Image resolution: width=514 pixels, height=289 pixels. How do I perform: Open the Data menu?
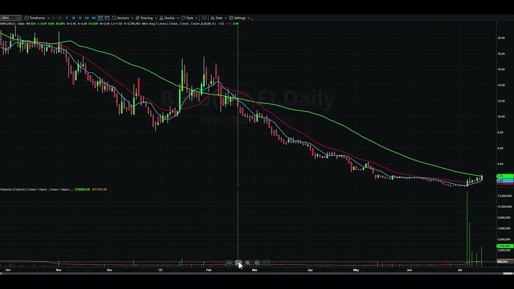218,18
